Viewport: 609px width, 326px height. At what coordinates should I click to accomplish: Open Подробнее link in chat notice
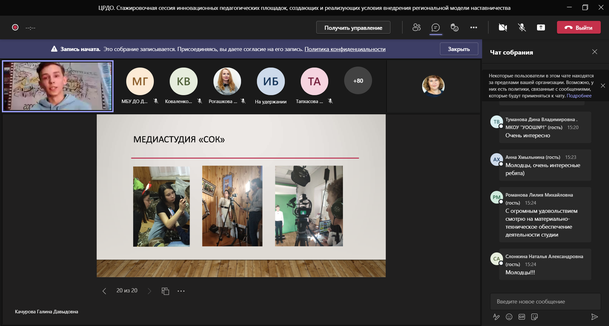pyautogui.click(x=579, y=96)
